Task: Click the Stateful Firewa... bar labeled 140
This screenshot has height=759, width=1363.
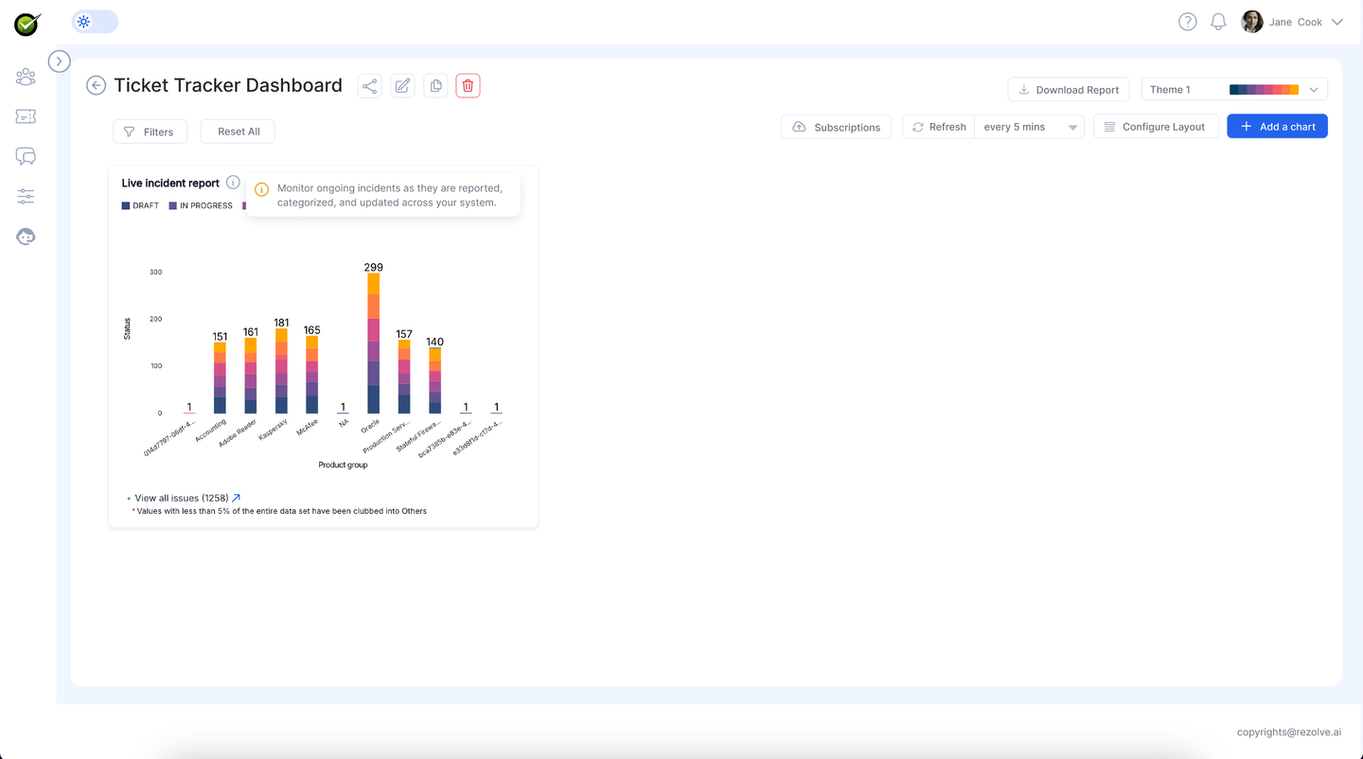Action: click(434, 380)
